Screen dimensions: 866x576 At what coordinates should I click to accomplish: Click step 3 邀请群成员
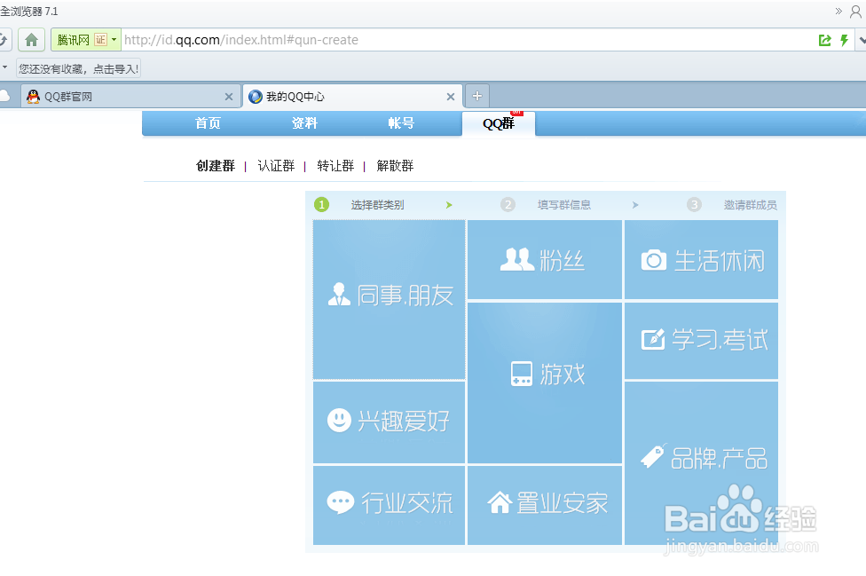tap(750, 205)
